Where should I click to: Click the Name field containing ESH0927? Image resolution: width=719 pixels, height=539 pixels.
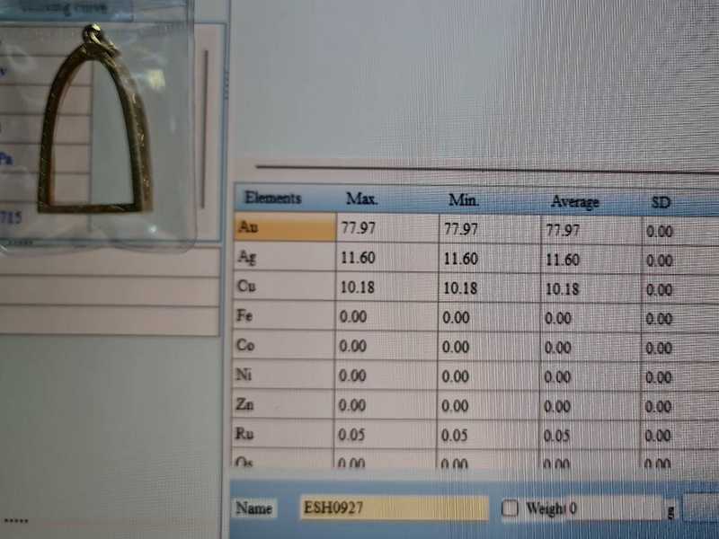(x=394, y=508)
